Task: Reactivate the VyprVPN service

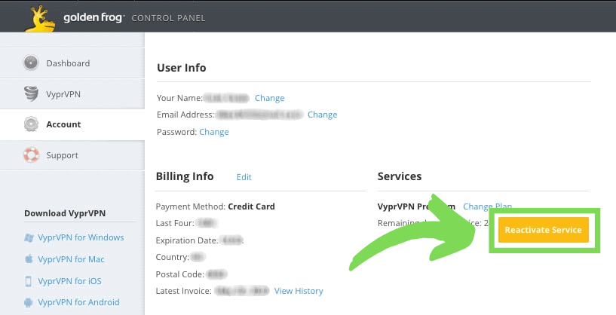Action: 544,230
